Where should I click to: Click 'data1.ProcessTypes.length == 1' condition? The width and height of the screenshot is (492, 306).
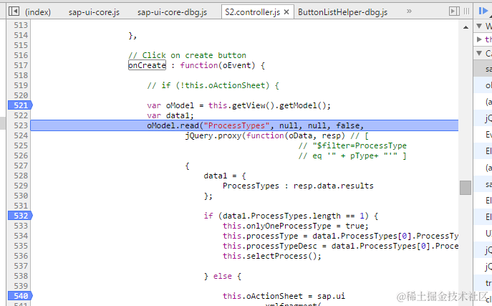pyautogui.click(x=294, y=216)
